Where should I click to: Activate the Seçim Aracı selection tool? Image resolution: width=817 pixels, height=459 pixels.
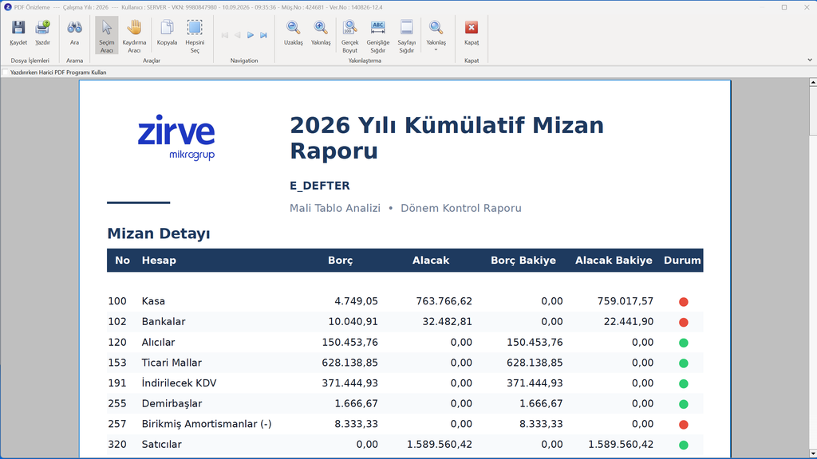click(107, 35)
